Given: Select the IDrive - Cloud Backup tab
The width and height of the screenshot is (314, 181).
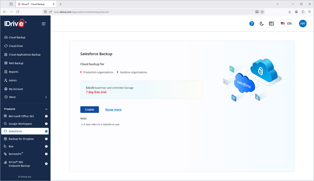Looking at the screenshot, I should point(37,4).
